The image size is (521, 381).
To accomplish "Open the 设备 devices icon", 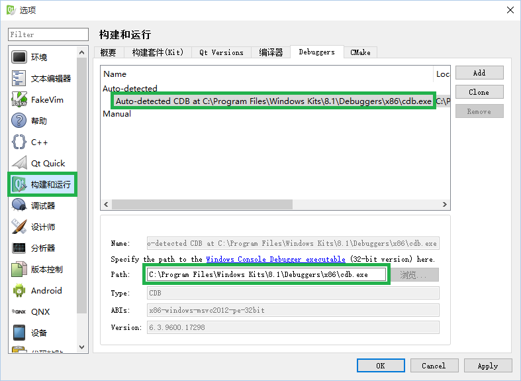I will tap(19, 333).
